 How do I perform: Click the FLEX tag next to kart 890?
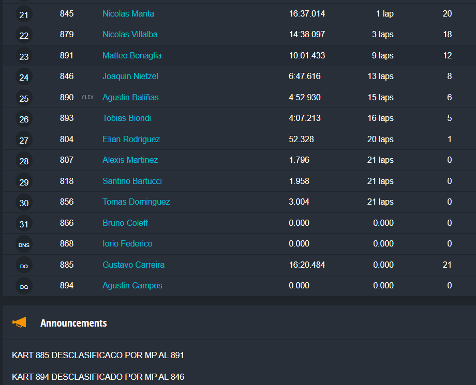pyautogui.click(x=88, y=97)
